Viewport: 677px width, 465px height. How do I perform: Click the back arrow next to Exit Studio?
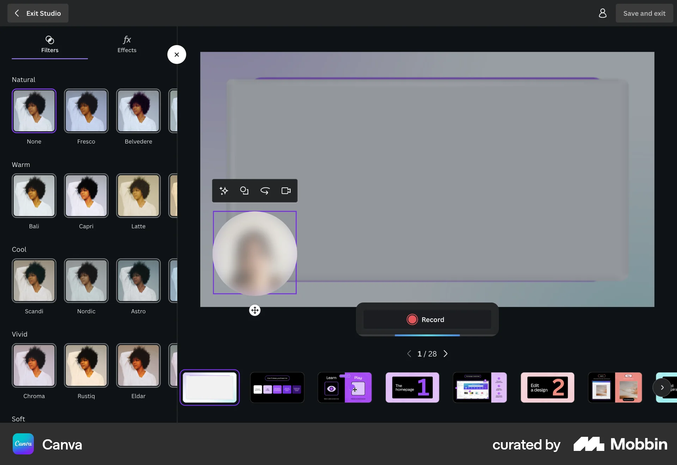tap(17, 13)
